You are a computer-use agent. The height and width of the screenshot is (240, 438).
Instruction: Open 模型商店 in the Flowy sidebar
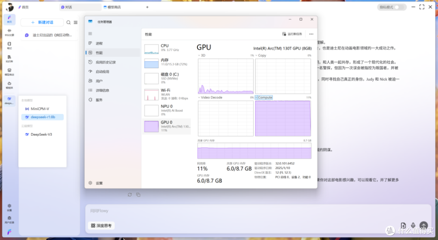pyautogui.click(x=9, y=72)
